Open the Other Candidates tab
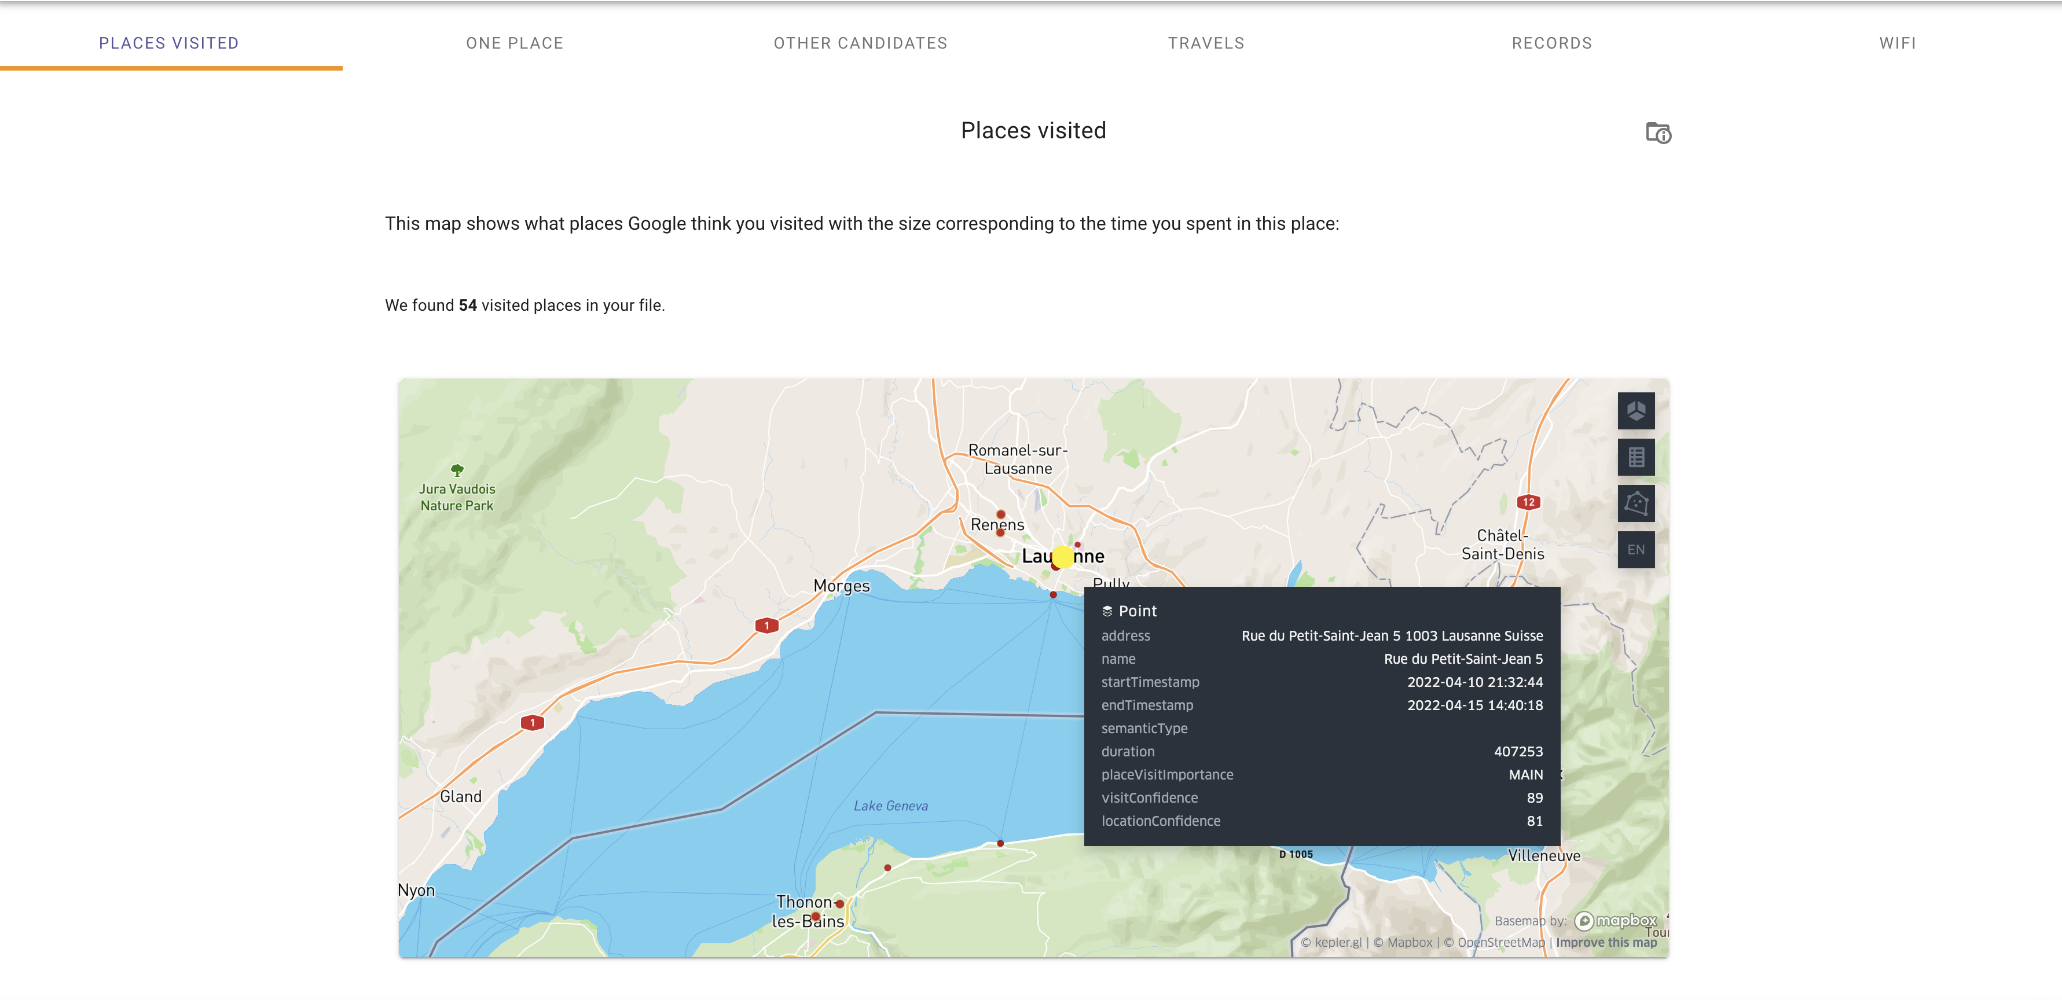Viewport: 2062px width, 1000px height. 860,43
